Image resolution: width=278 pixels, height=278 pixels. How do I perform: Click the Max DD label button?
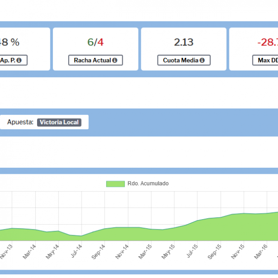pyautogui.click(x=265, y=60)
